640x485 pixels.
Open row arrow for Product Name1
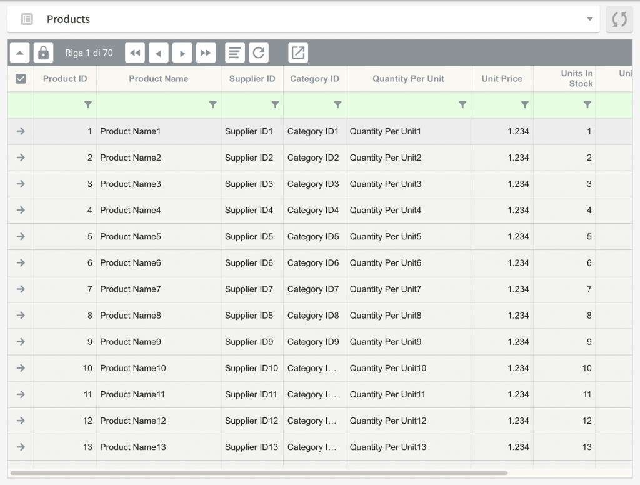point(21,131)
